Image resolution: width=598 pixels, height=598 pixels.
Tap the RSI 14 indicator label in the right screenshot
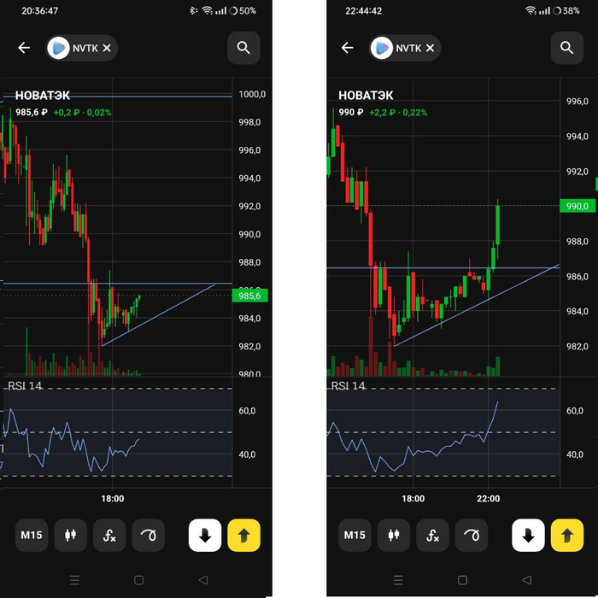click(348, 386)
